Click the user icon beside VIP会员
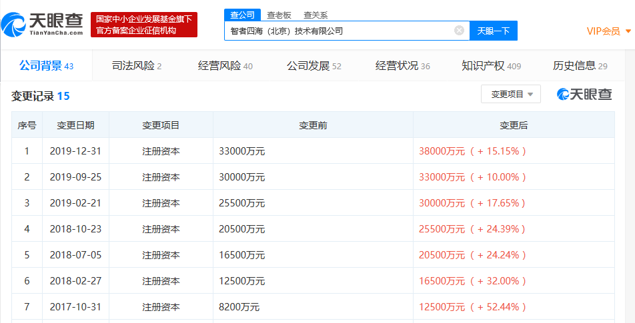The height and width of the screenshot is (323, 635). click(628, 31)
